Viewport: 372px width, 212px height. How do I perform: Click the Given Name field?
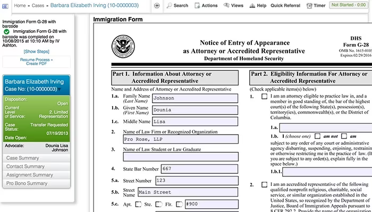[195, 110]
